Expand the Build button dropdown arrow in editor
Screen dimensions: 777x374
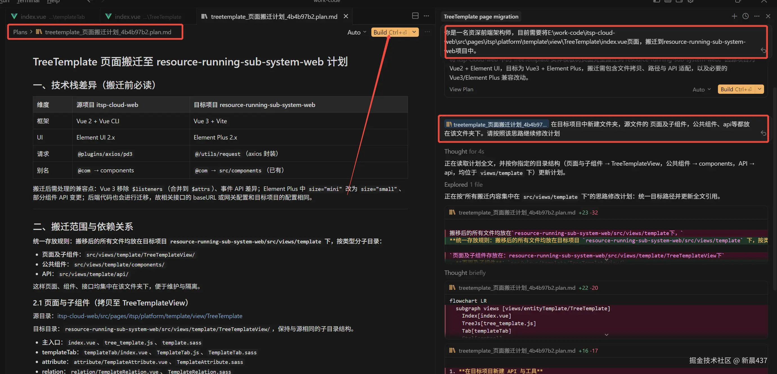pyautogui.click(x=414, y=32)
